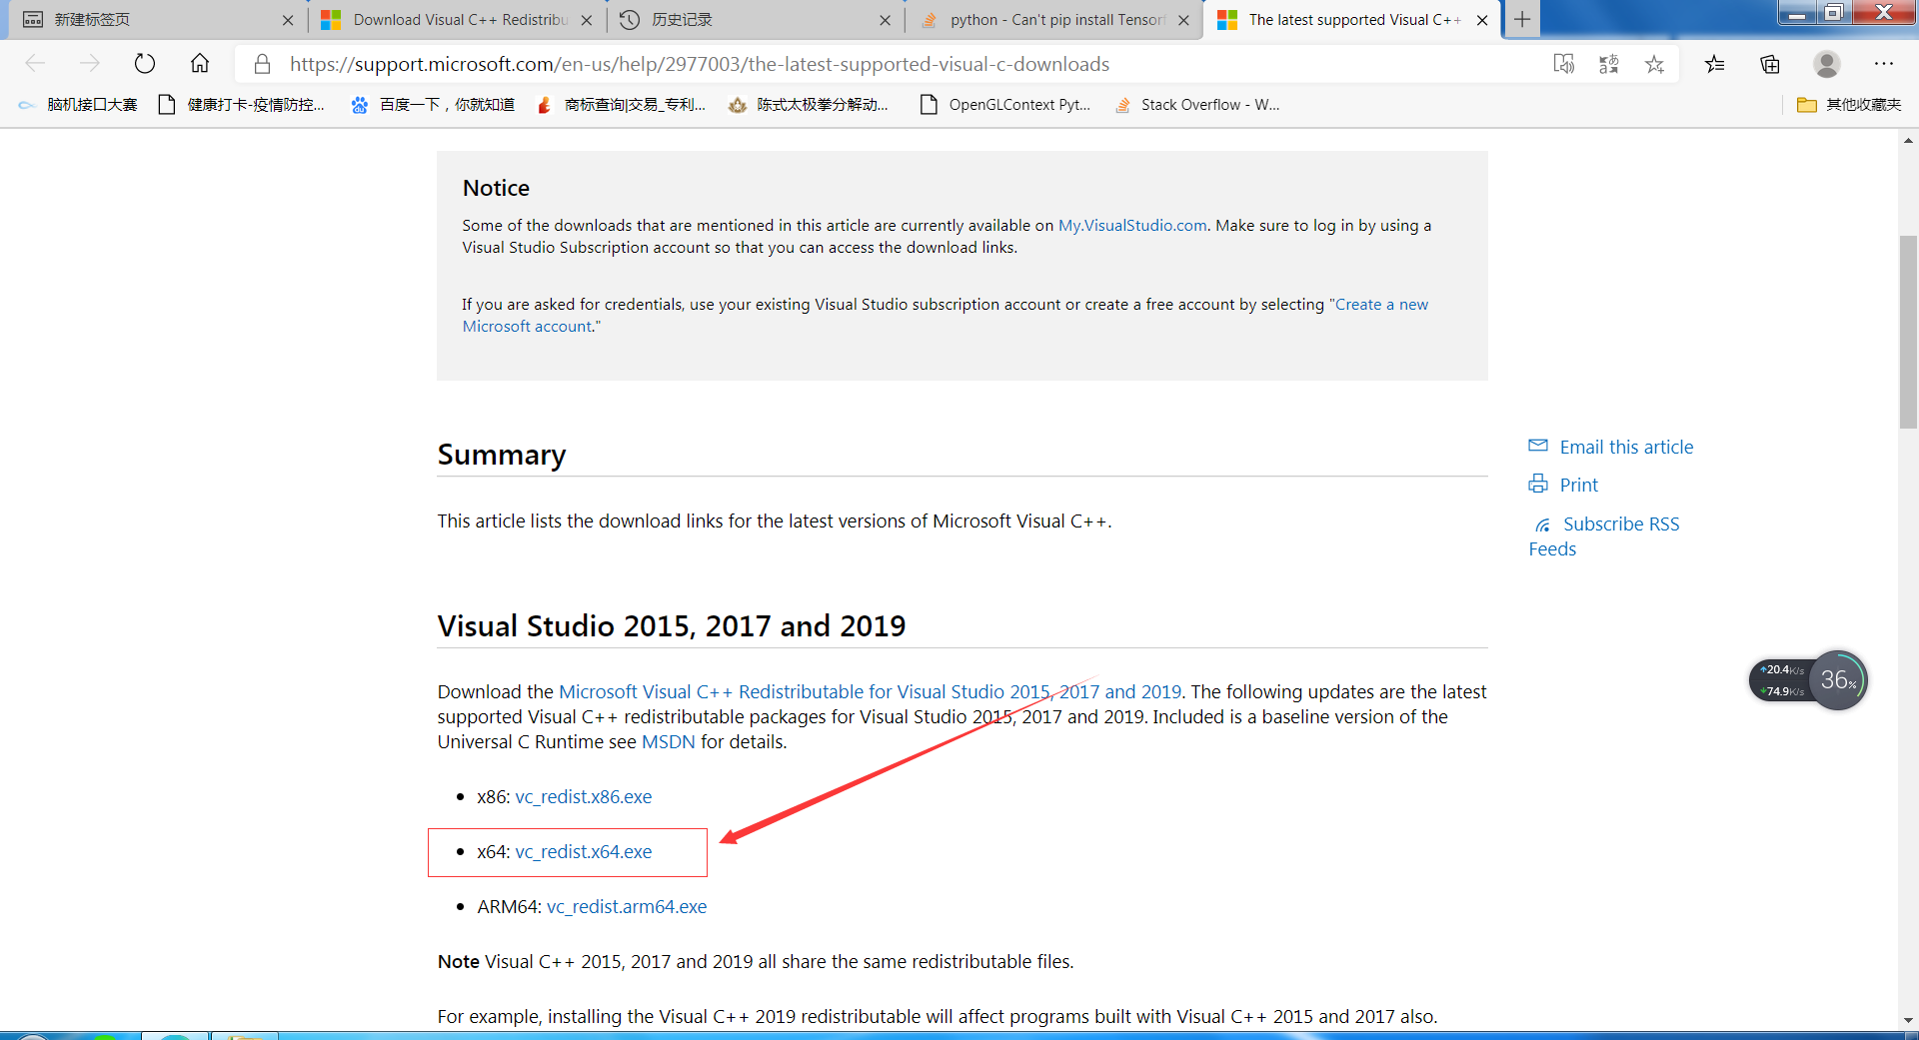
Task: Close the 历史记录 tab
Action: [x=885, y=20]
